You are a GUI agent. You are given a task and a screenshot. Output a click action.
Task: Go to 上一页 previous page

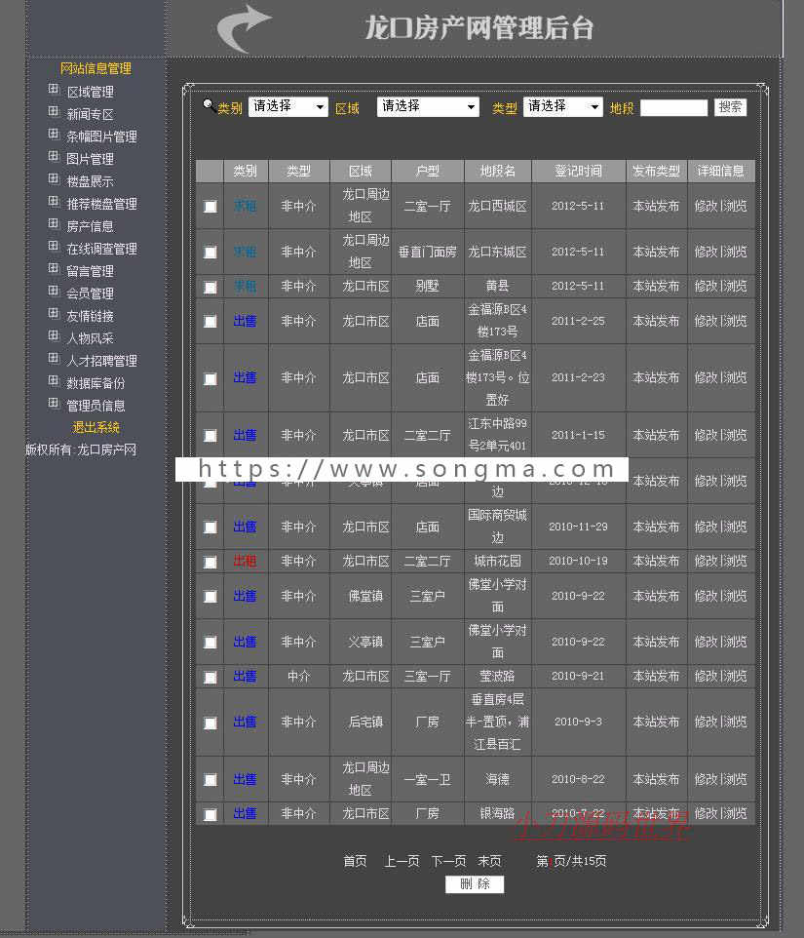[402, 861]
